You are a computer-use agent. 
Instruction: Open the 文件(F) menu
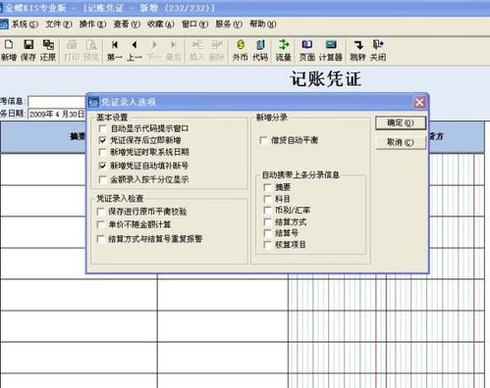click(59, 24)
